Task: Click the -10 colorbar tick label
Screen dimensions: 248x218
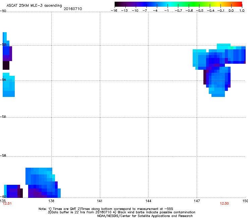Action: click(135, 11)
